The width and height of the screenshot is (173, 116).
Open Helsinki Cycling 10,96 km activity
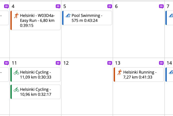(x=37, y=92)
